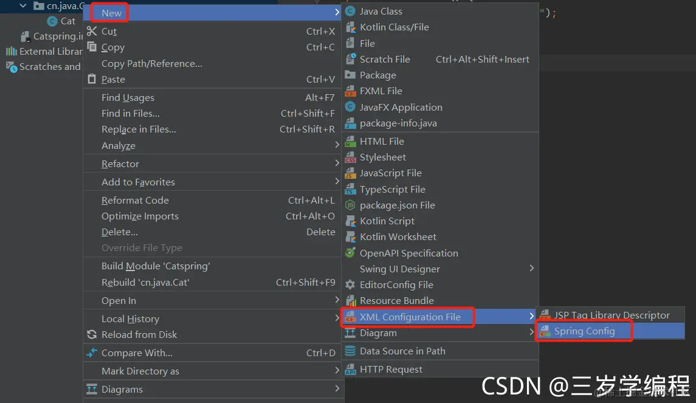Viewport: 696px width, 403px height.
Task: Expand the Refactor submenu arrow
Action: 337,164
